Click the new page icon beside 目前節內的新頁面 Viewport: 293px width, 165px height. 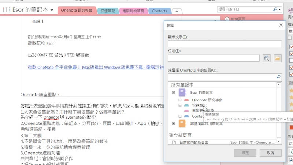pos(174,142)
